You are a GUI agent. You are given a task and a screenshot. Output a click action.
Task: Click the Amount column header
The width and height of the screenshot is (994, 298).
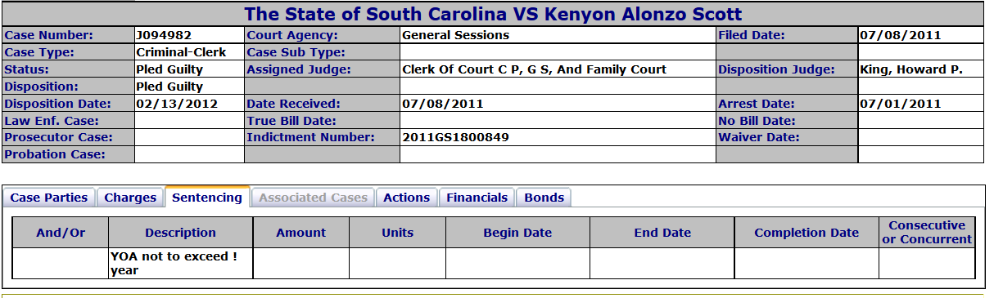point(300,233)
